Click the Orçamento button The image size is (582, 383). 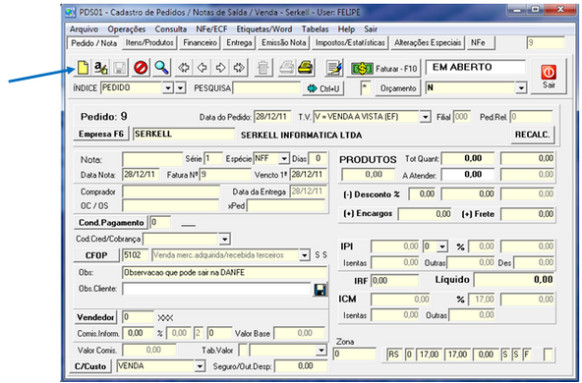click(398, 88)
